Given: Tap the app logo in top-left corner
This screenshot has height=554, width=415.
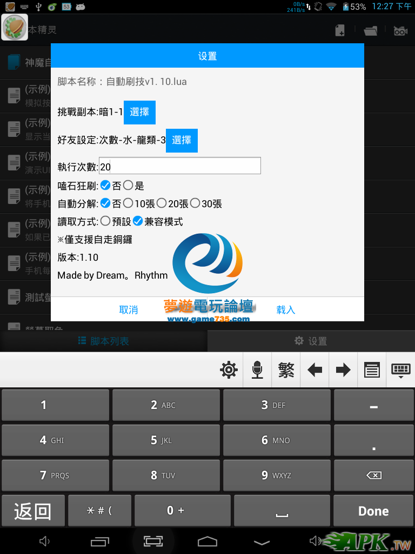Looking at the screenshot, I should 15,27.
